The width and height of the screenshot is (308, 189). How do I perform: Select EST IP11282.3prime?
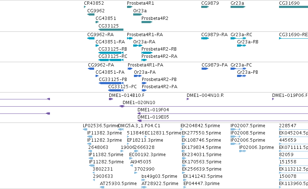[105, 140]
